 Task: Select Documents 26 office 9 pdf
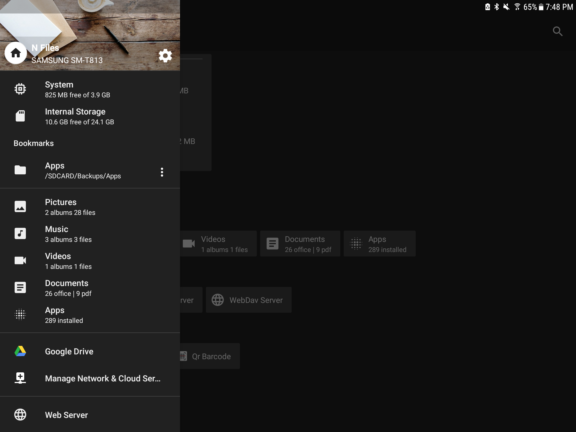click(90, 288)
